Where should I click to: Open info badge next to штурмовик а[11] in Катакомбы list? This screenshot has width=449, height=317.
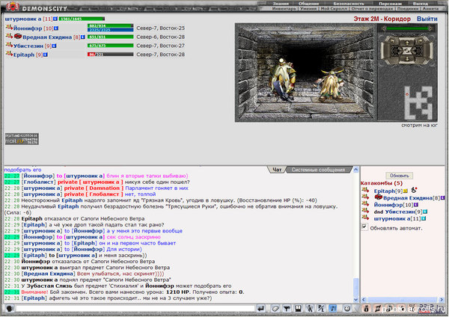424,218
